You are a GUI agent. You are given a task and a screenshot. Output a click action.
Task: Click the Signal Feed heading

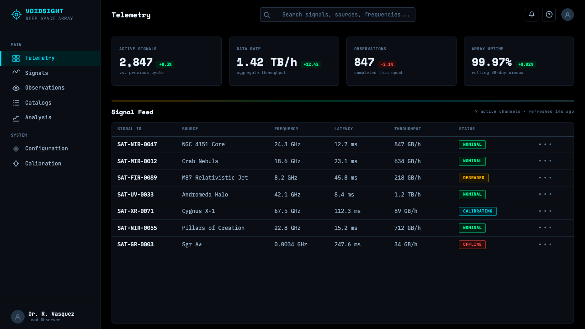click(x=133, y=112)
